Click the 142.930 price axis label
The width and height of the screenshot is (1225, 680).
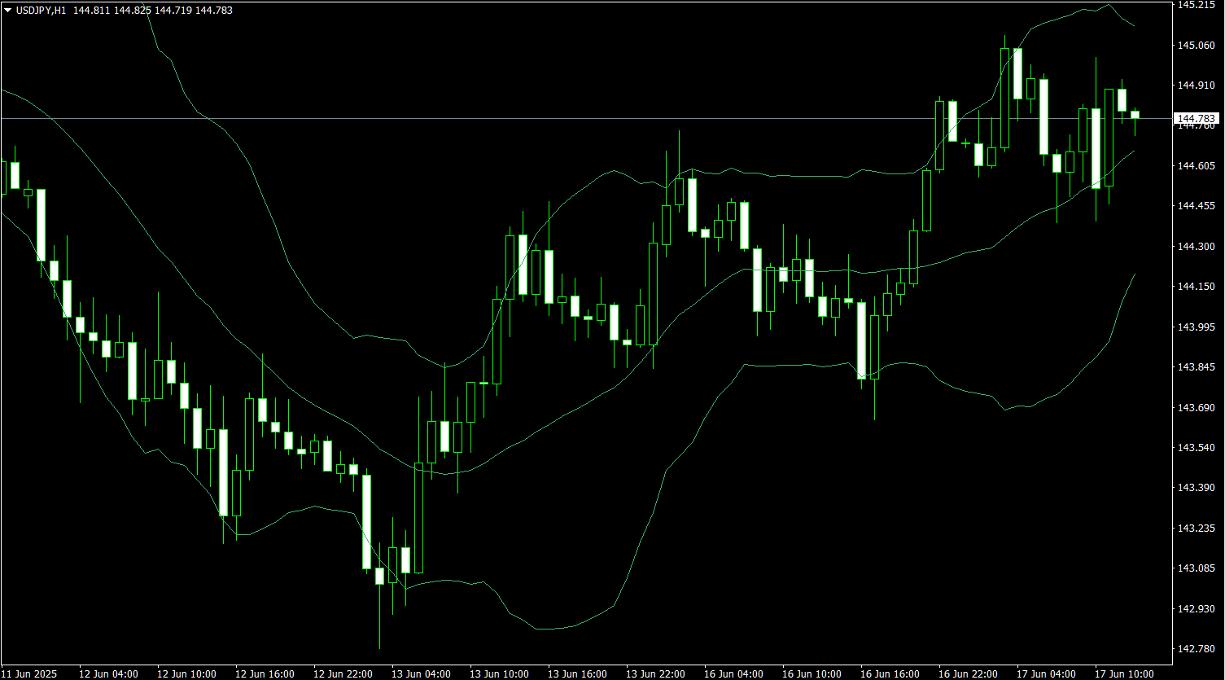click(1196, 608)
